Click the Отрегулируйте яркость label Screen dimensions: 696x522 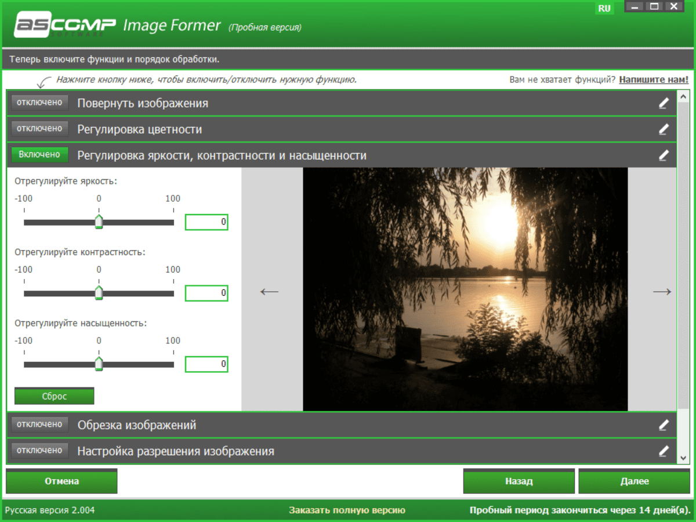66,182
